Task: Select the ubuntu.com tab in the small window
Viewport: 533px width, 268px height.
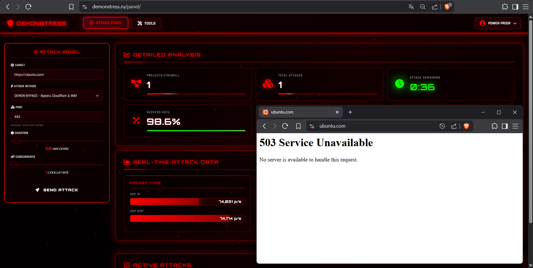Action: [297, 112]
